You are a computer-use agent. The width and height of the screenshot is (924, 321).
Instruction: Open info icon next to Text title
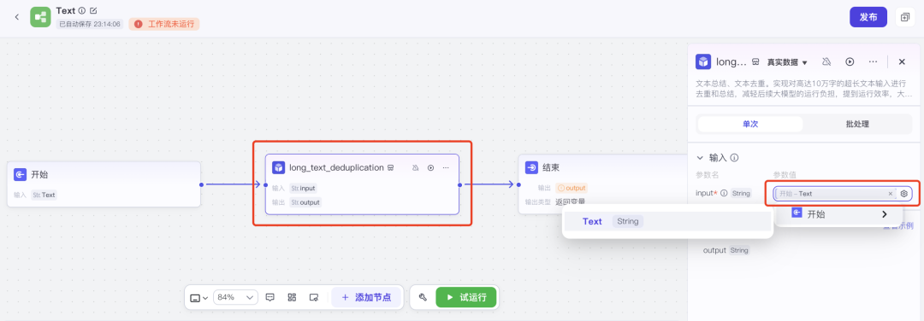pyautogui.click(x=82, y=10)
